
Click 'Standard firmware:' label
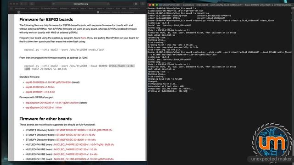point(29,77)
